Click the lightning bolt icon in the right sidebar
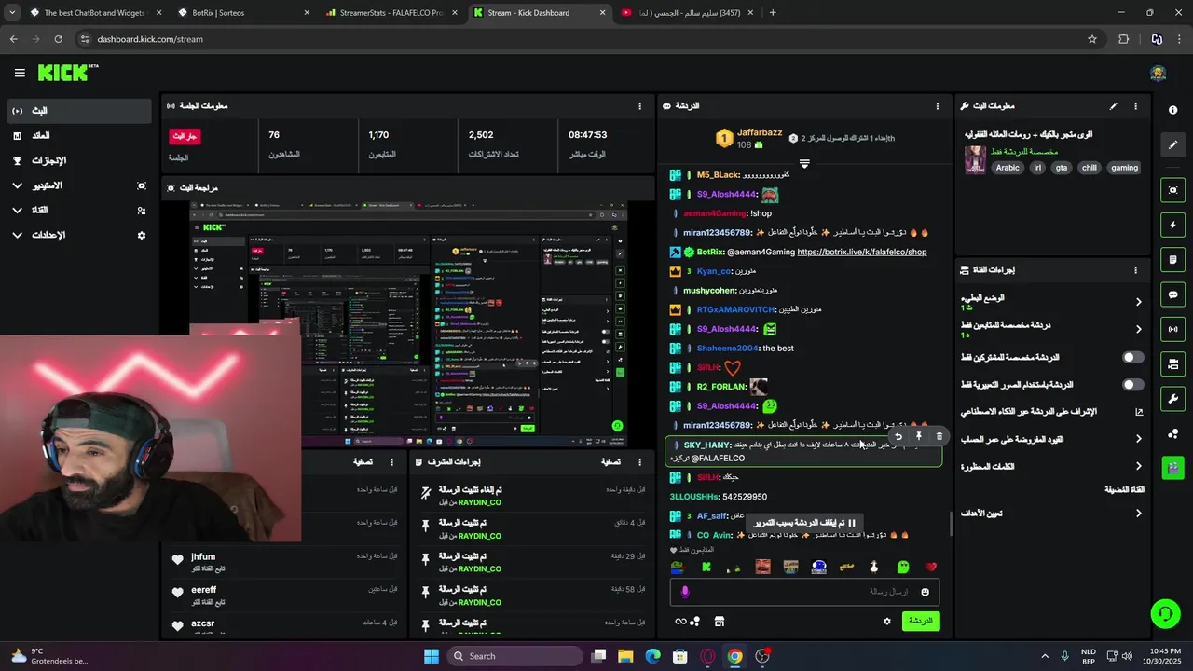The height and width of the screenshot is (671, 1193). 1172,225
